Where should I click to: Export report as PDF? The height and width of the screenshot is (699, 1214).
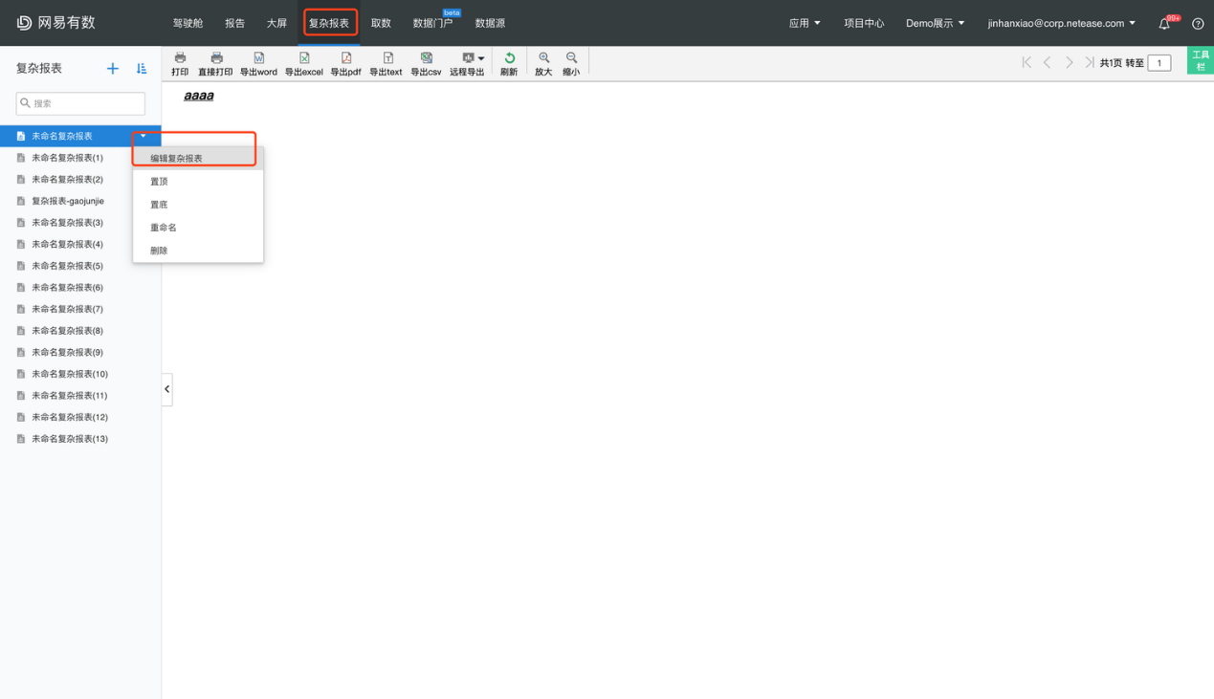coord(345,63)
